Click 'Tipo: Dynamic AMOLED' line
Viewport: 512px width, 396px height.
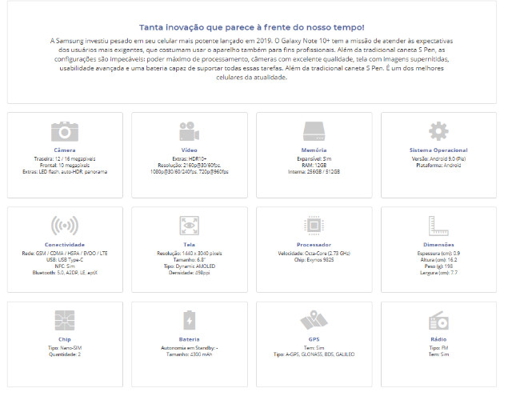tap(189, 266)
